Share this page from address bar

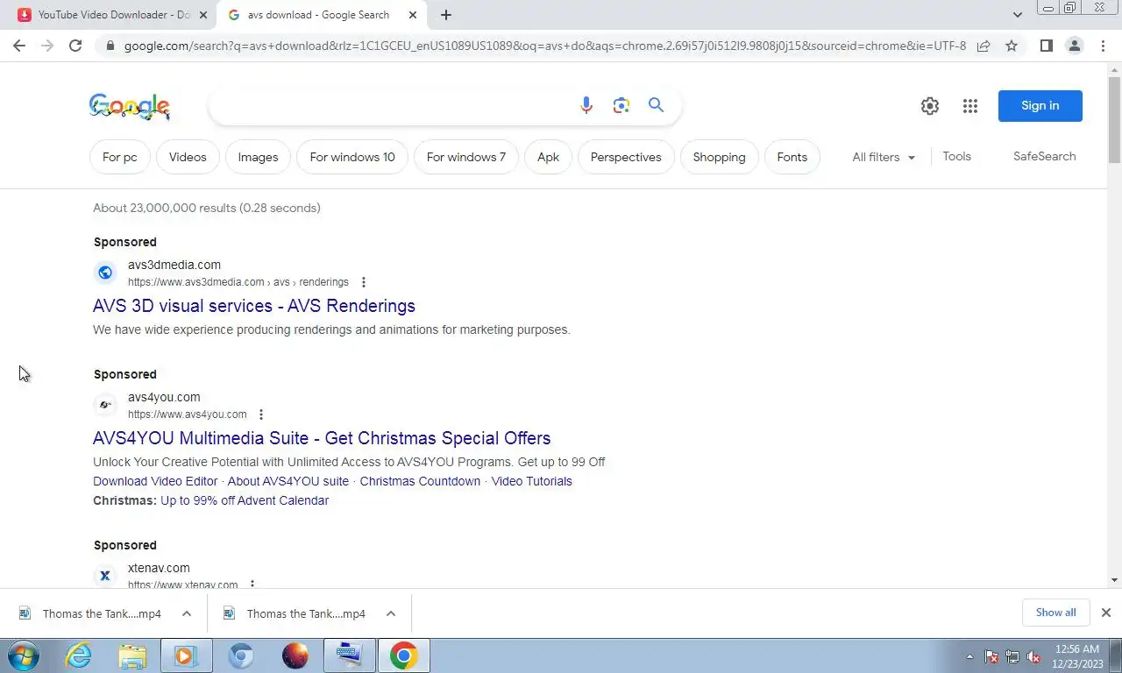(x=984, y=46)
